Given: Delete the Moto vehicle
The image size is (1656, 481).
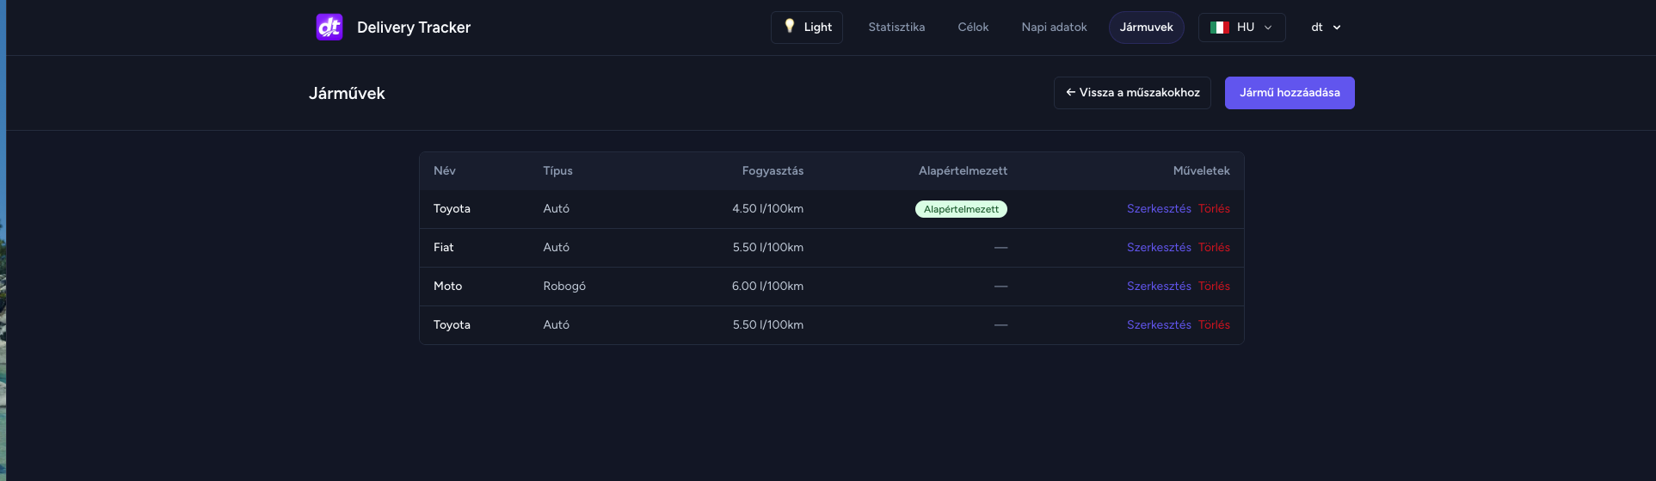Looking at the screenshot, I should pos(1214,287).
